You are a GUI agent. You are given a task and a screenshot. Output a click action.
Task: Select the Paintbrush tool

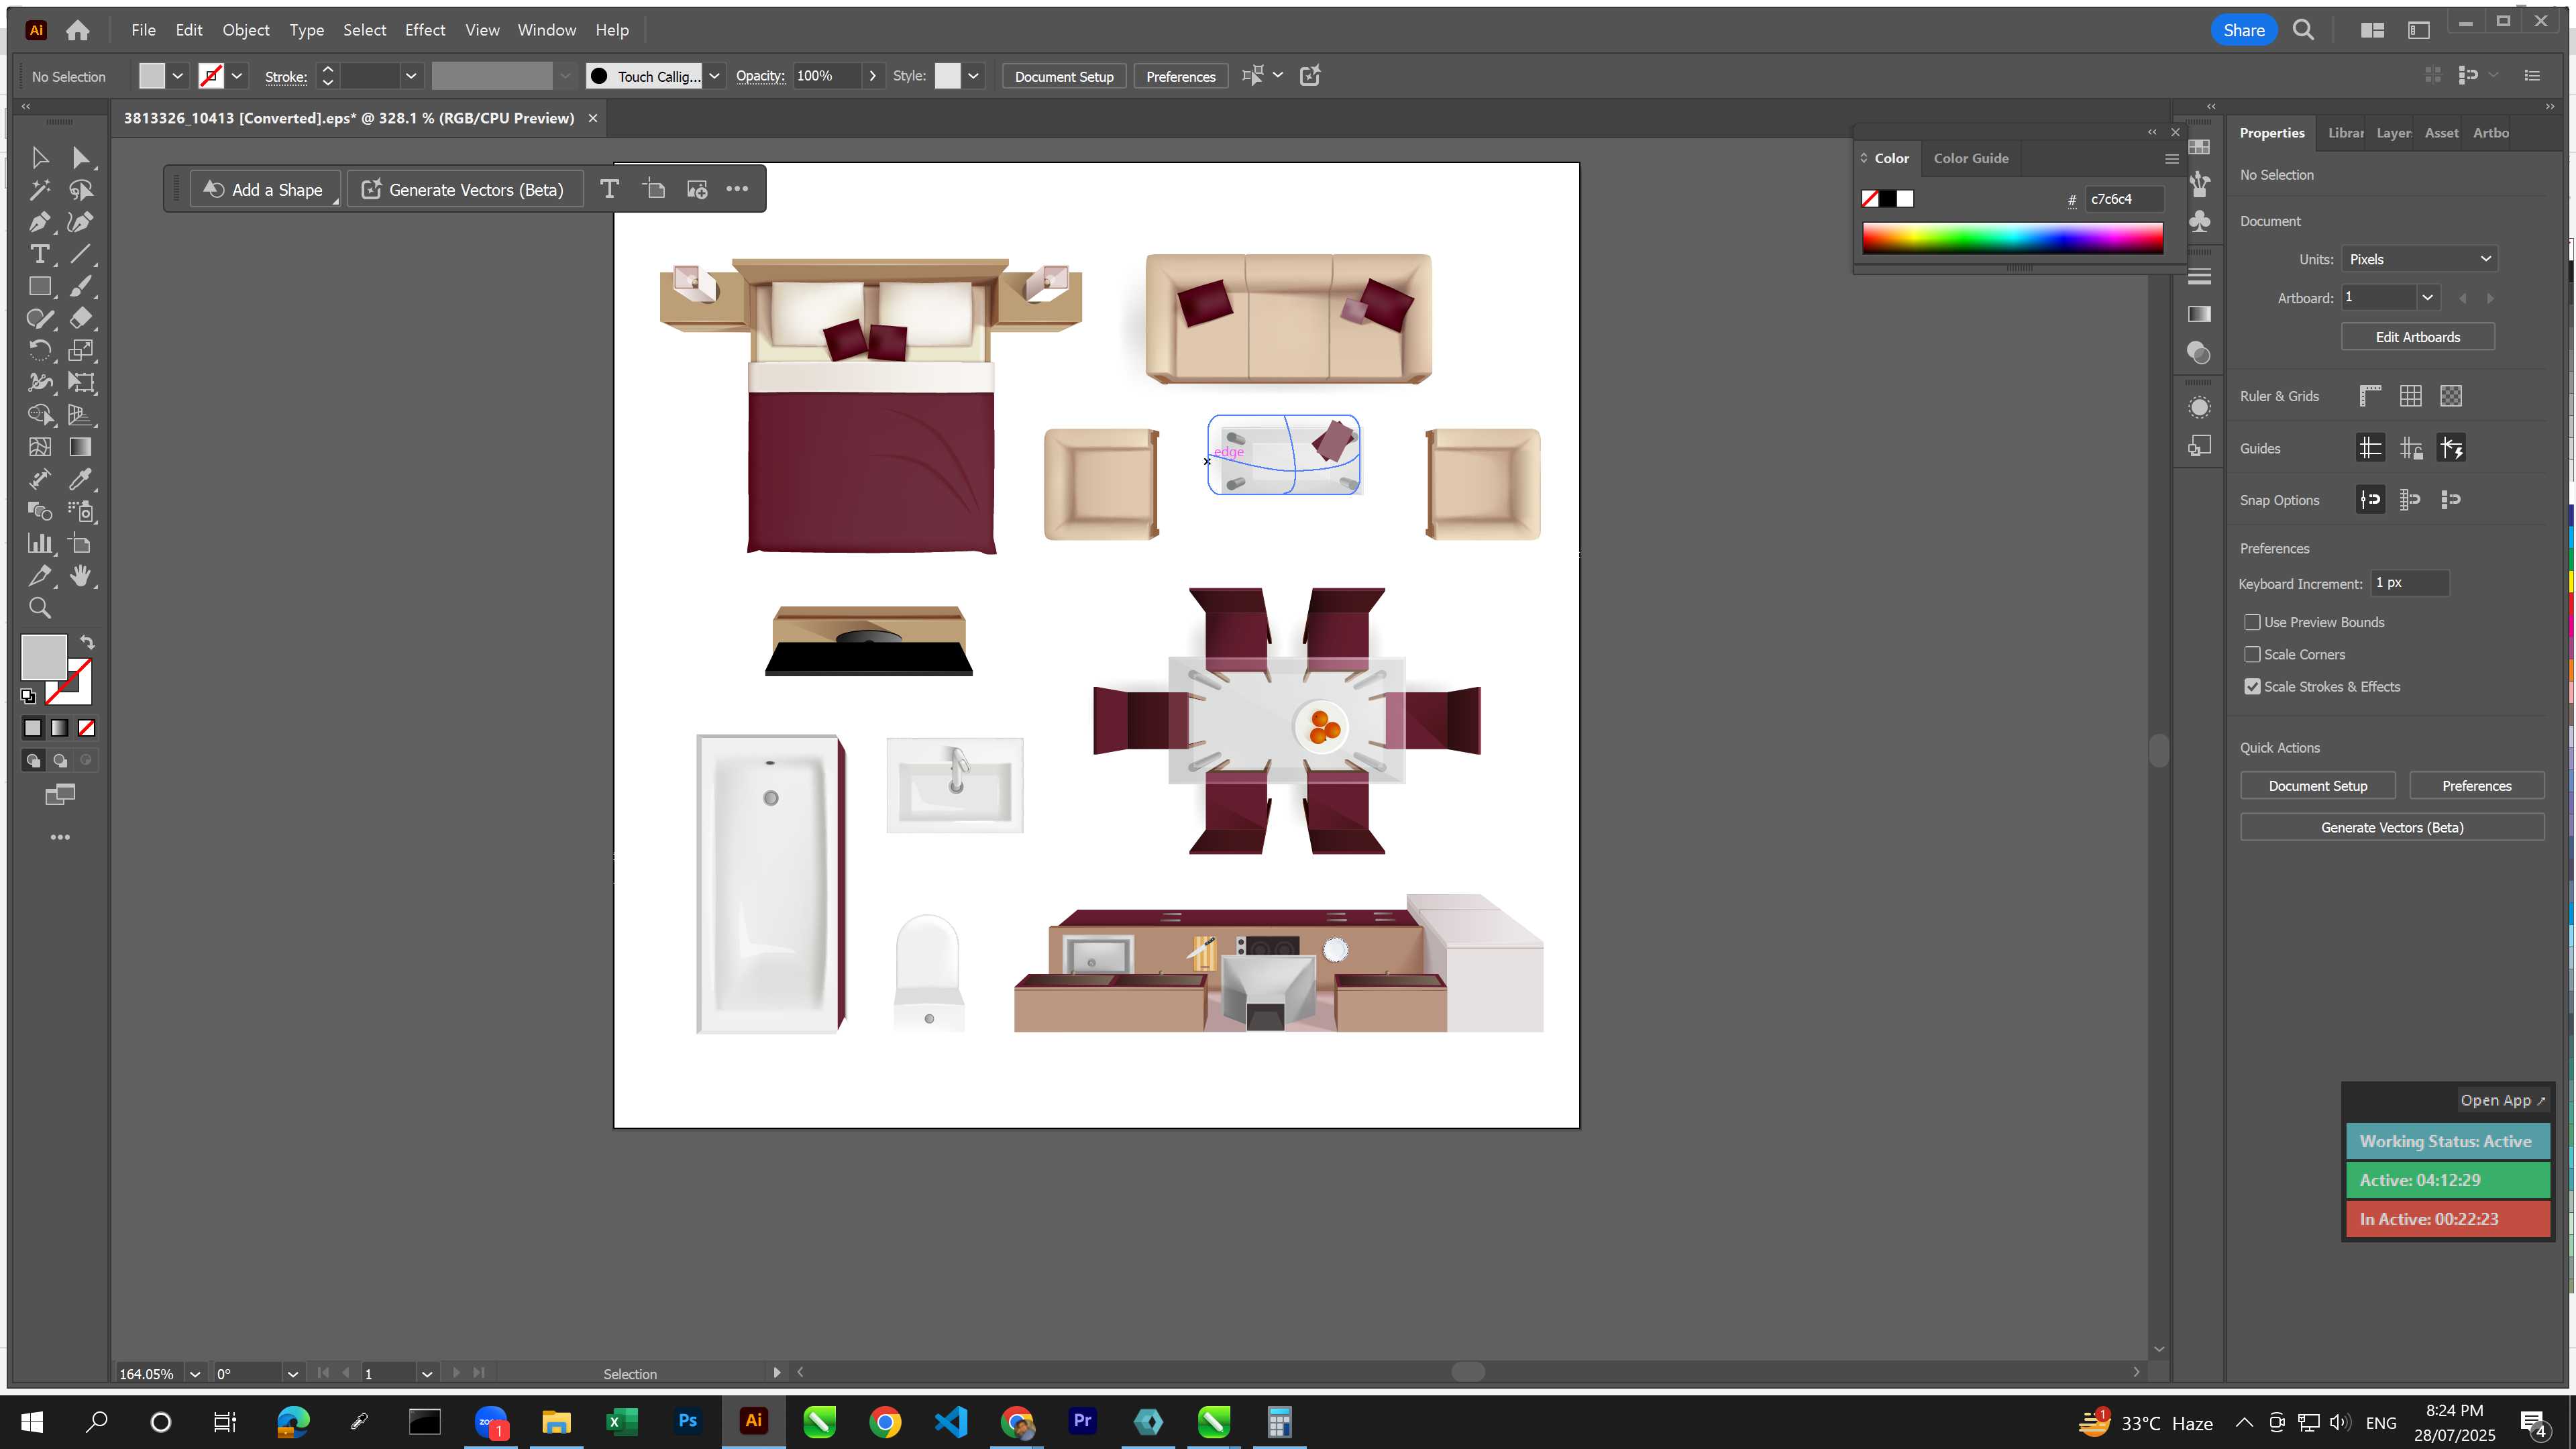81,286
